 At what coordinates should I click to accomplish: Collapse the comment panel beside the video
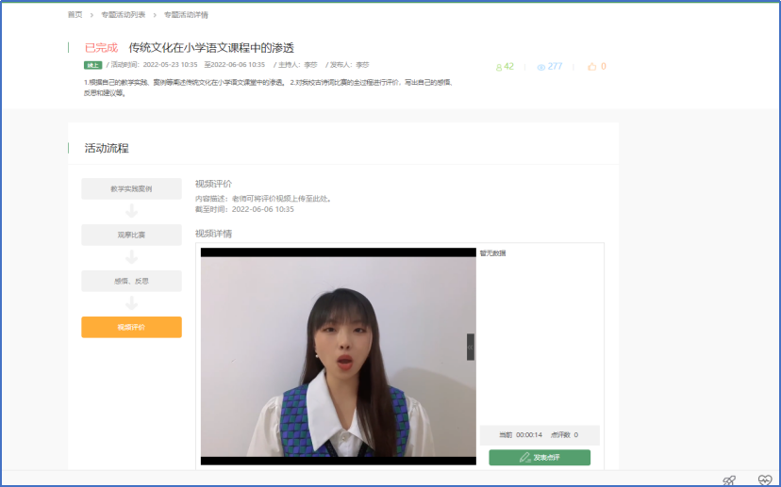[471, 347]
